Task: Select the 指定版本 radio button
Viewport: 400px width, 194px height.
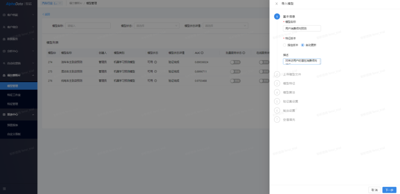Action: pyautogui.click(x=285, y=45)
